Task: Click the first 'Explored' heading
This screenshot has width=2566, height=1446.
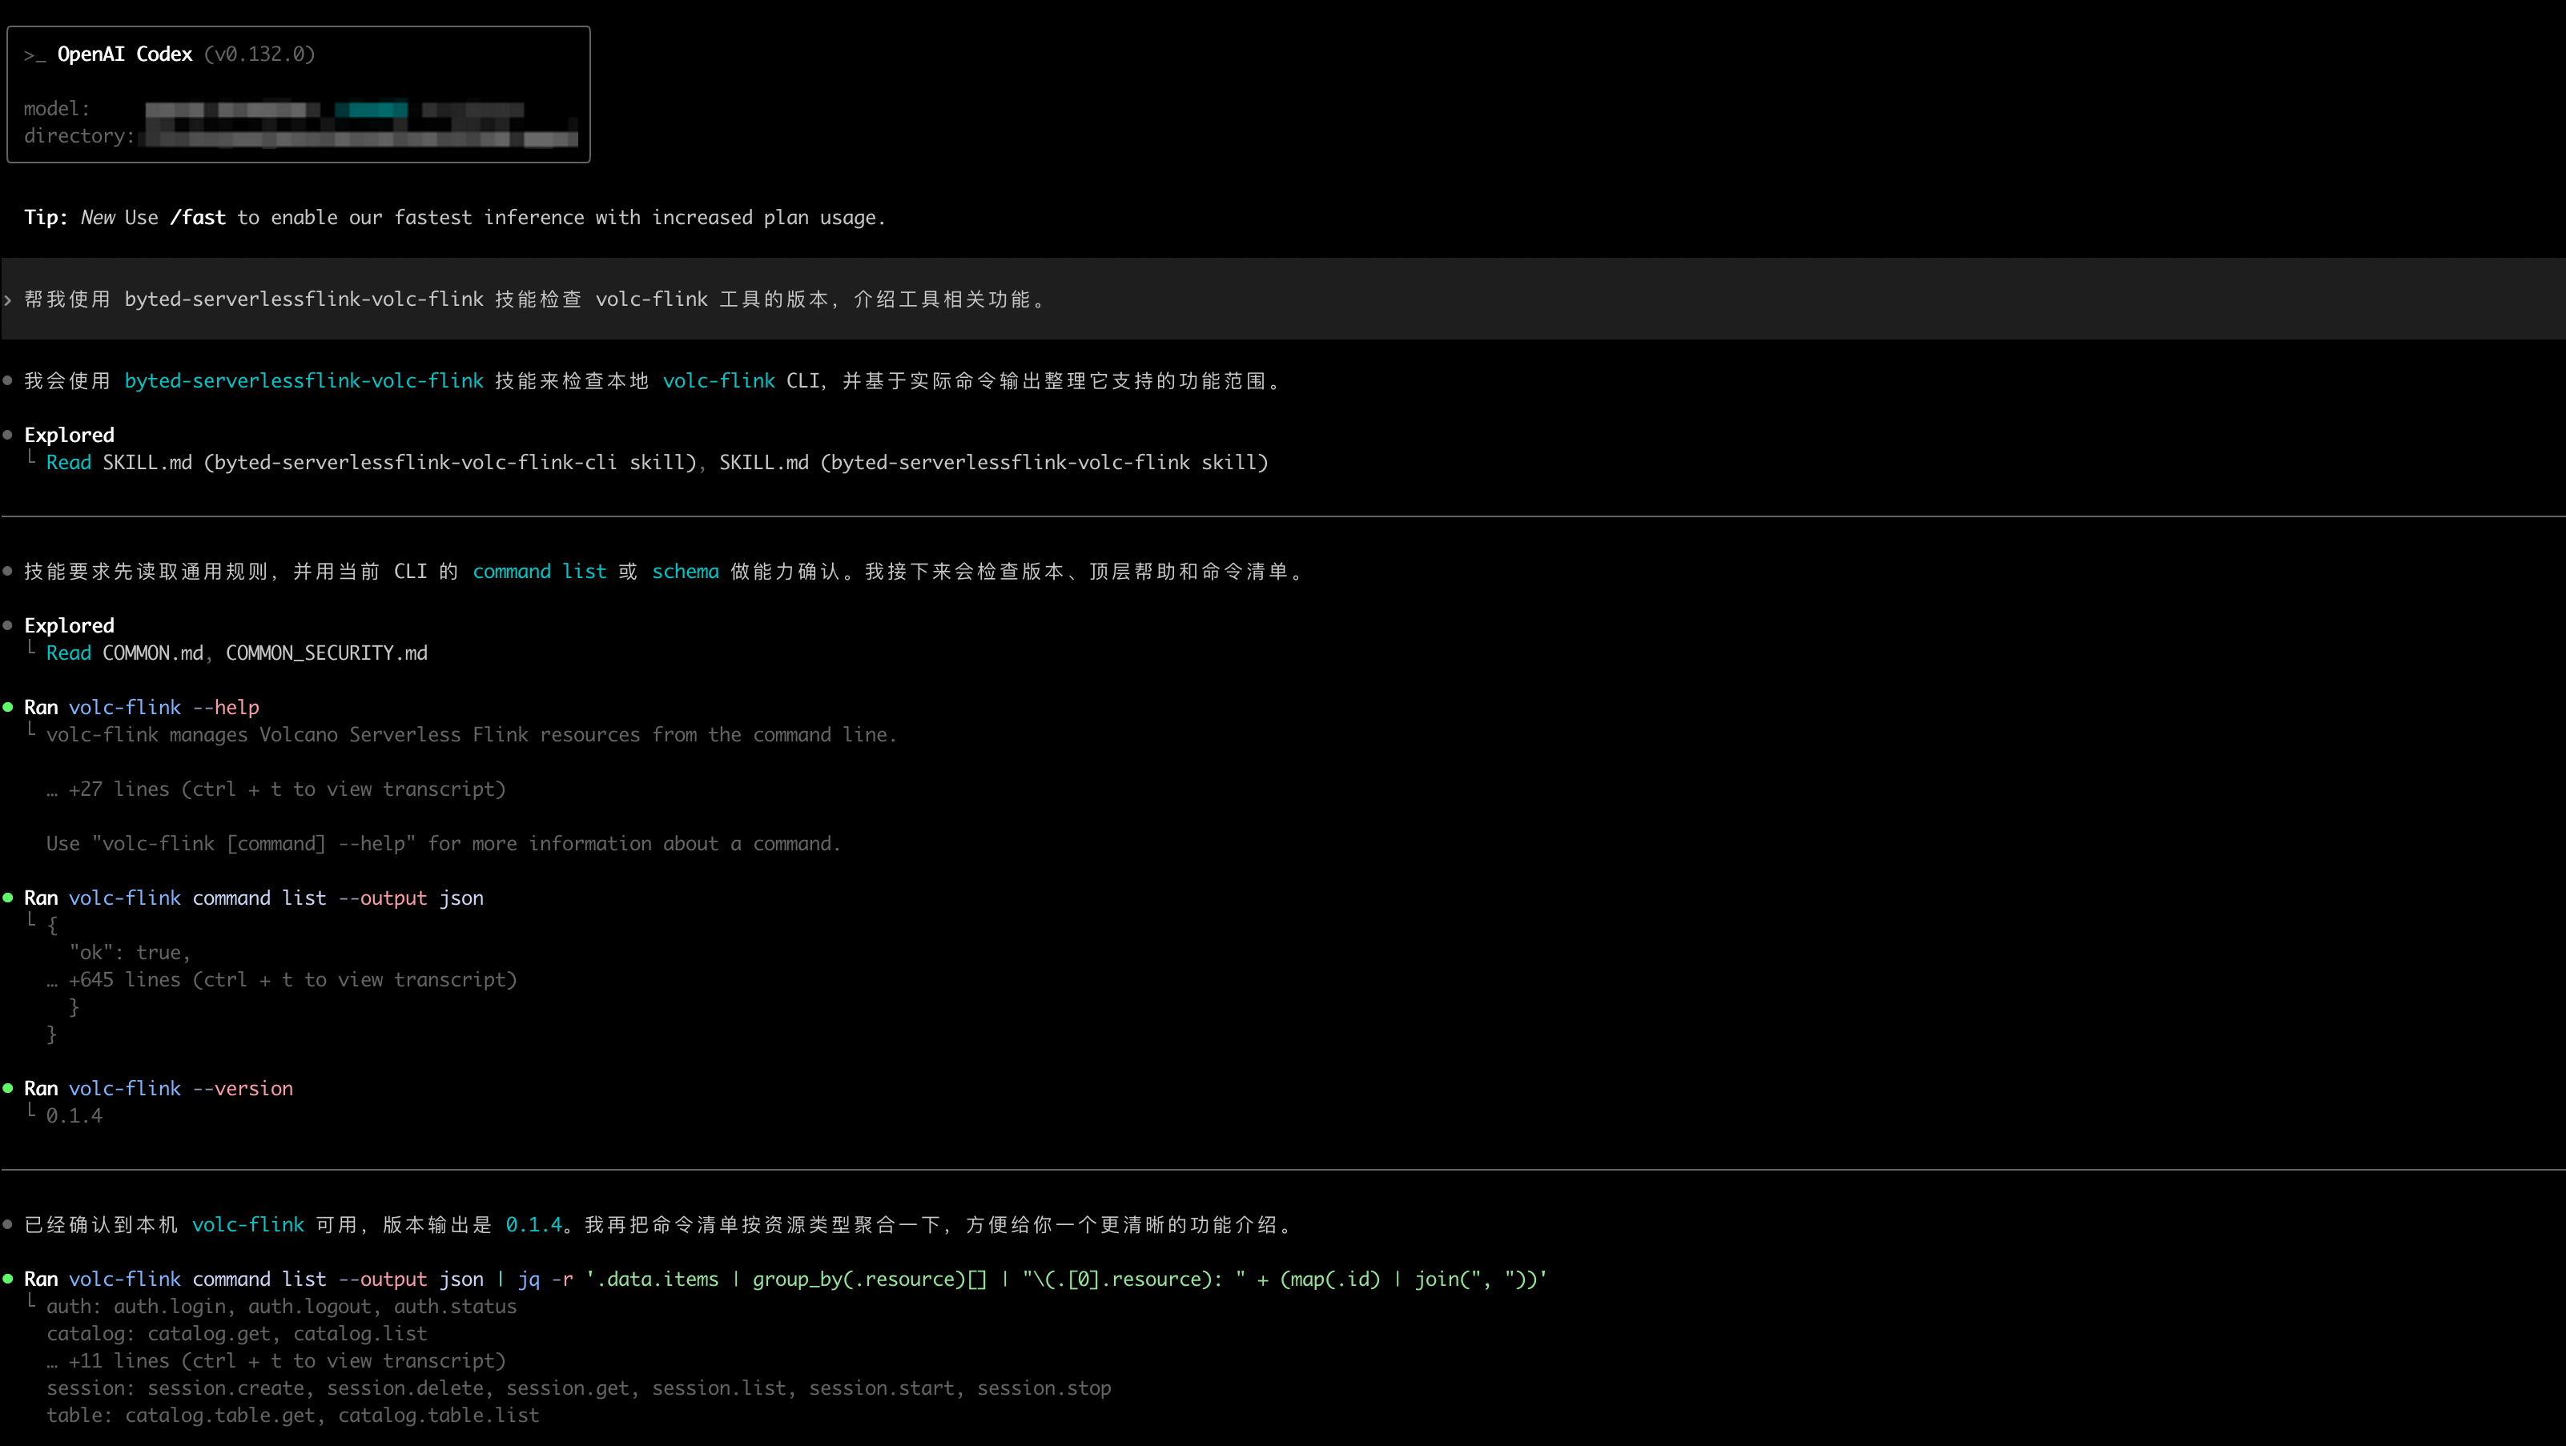Action: (x=69, y=436)
